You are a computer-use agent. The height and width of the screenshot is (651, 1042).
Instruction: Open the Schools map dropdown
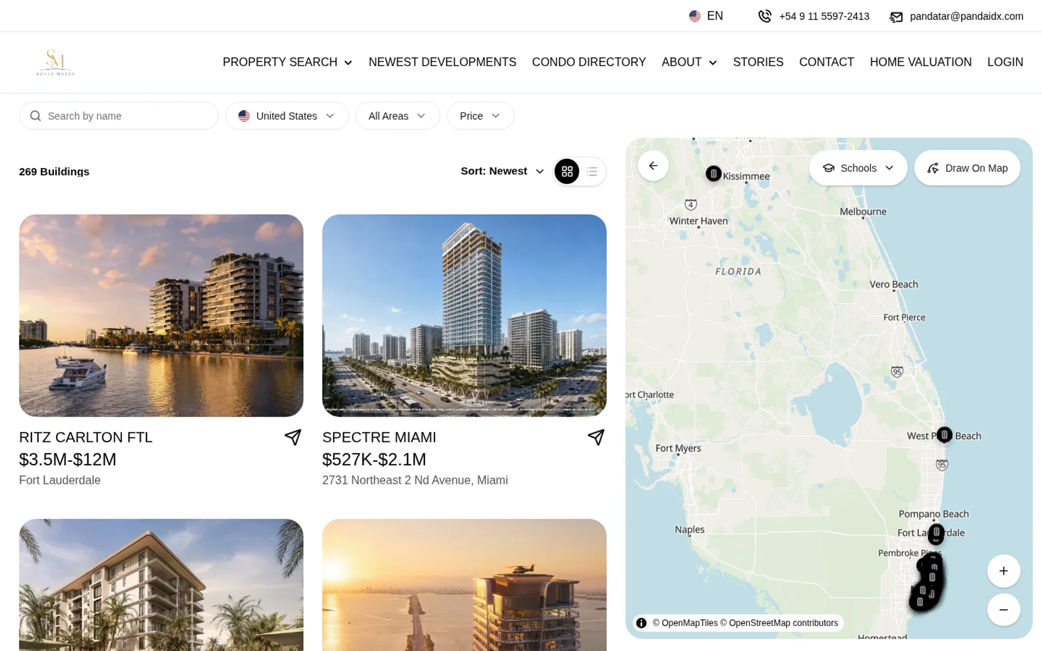[858, 168]
